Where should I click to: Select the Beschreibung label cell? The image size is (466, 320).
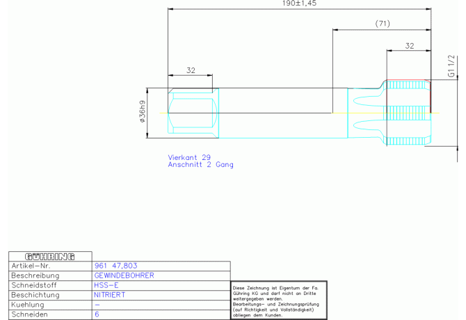point(51,275)
